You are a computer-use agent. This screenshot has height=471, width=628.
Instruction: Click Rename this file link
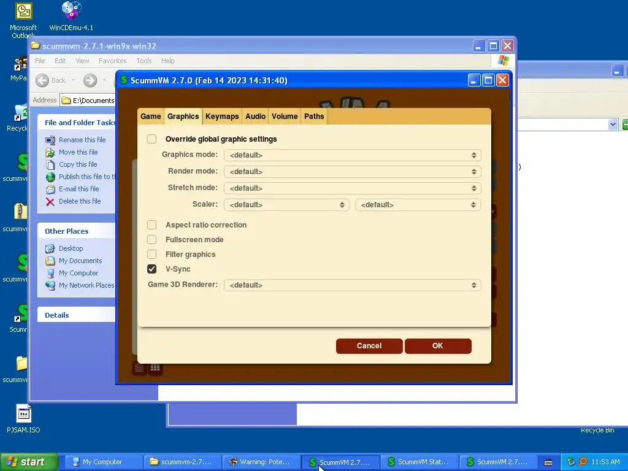point(82,140)
